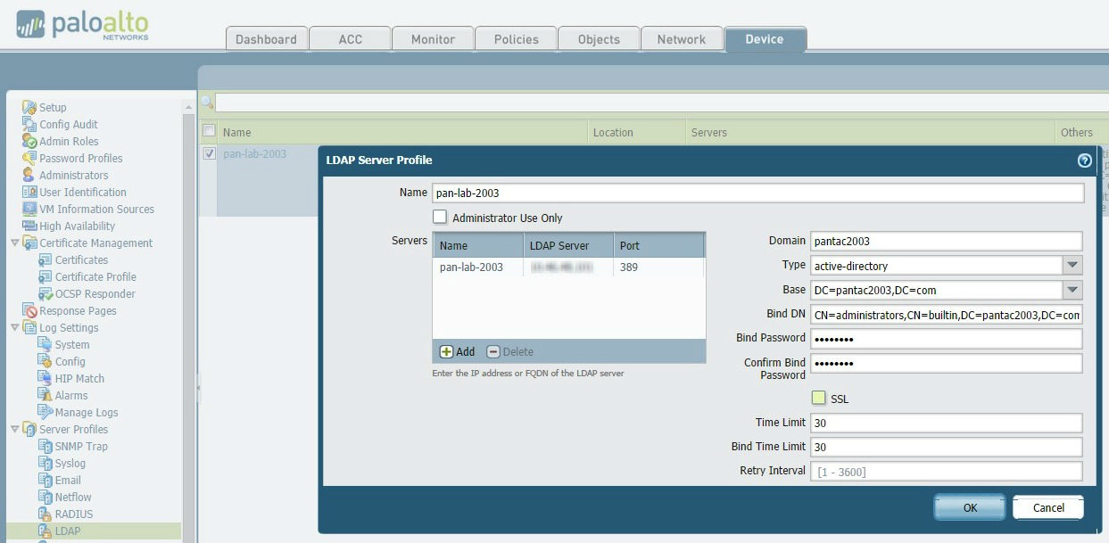Click the High Availability icon

click(29, 226)
